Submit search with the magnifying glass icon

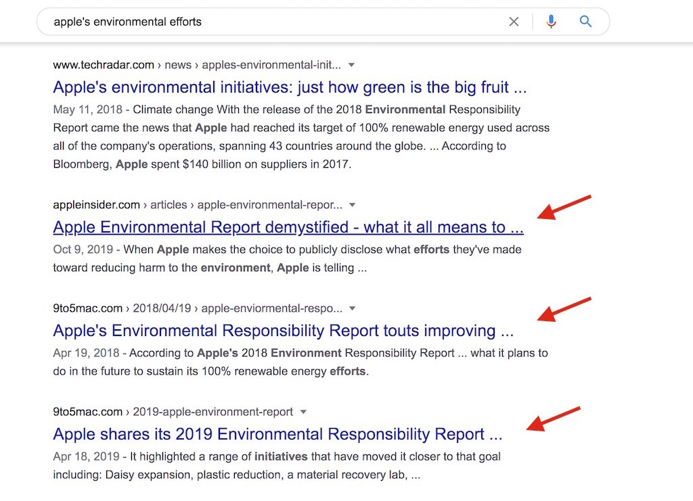(x=585, y=21)
